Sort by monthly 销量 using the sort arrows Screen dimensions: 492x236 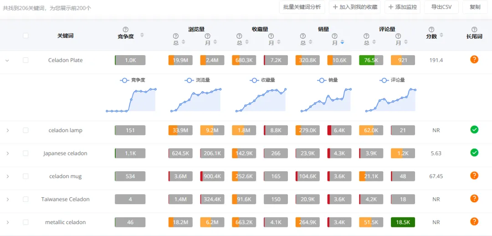342,42
